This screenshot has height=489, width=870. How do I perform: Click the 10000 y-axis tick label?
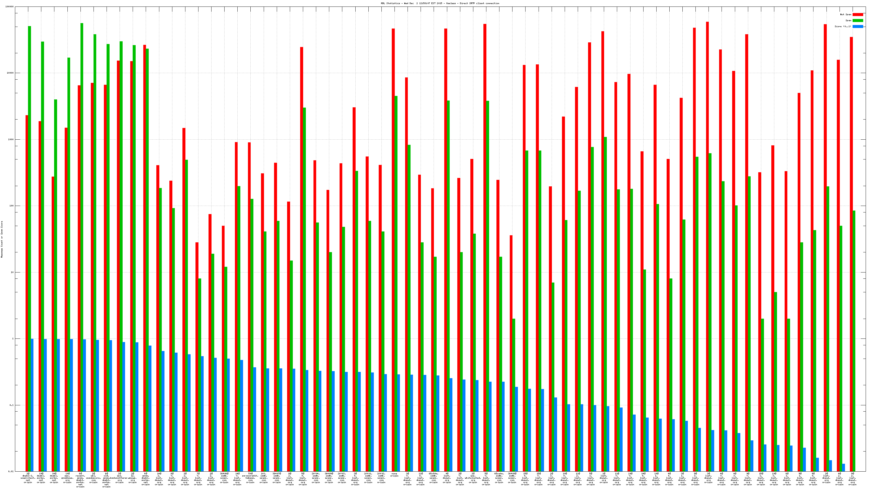click(x=11, y=73)
